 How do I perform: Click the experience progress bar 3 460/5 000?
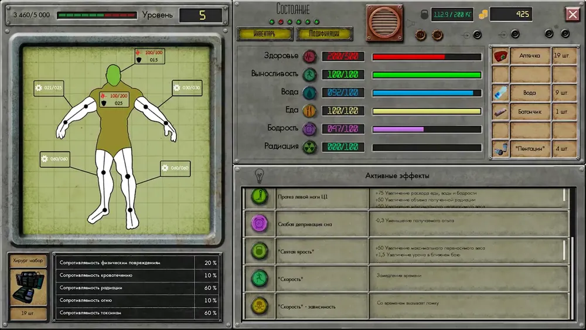(97, 15)
